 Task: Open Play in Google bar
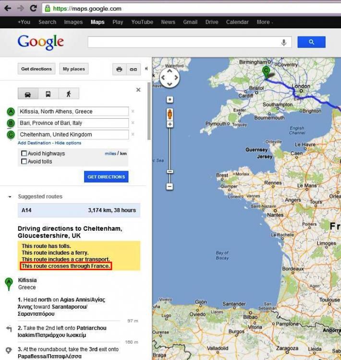pos(118,22)
